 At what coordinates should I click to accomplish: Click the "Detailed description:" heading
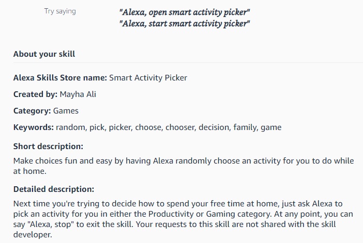[54, 189]
